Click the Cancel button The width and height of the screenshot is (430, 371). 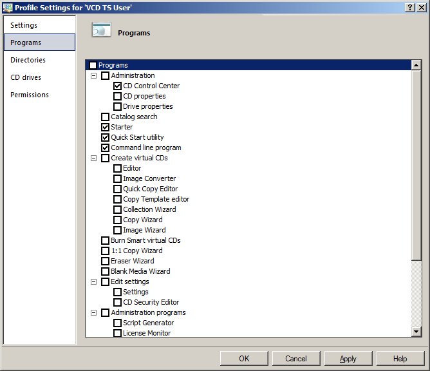(296, 359)
